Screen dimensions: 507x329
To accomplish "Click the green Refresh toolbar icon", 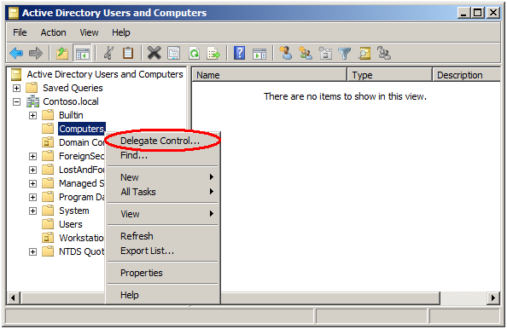I will click(194, 53).
